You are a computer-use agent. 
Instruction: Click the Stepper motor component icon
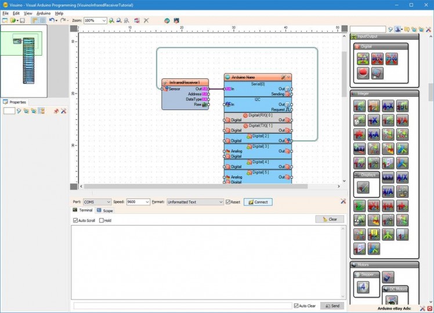click(x=362, y=287)
